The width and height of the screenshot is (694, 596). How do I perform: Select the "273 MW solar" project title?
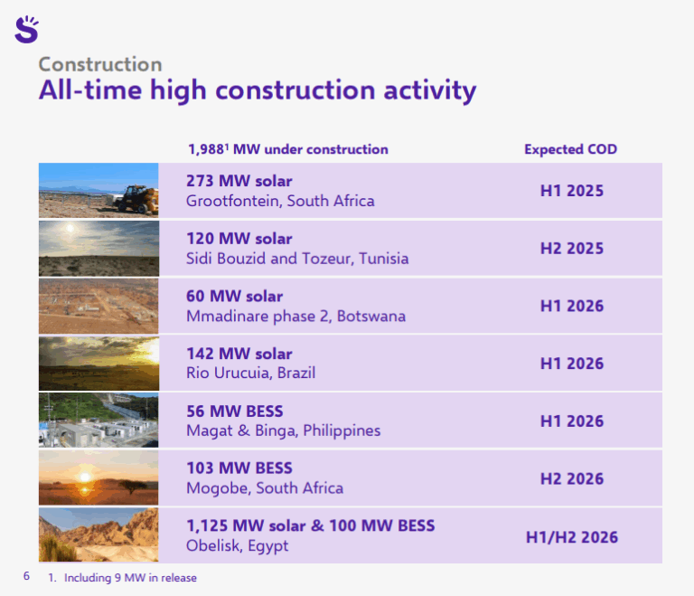[239, 181]
